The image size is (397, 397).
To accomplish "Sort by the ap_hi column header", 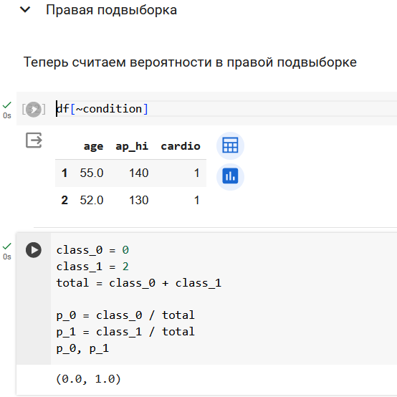I will (x=132, y=146).
